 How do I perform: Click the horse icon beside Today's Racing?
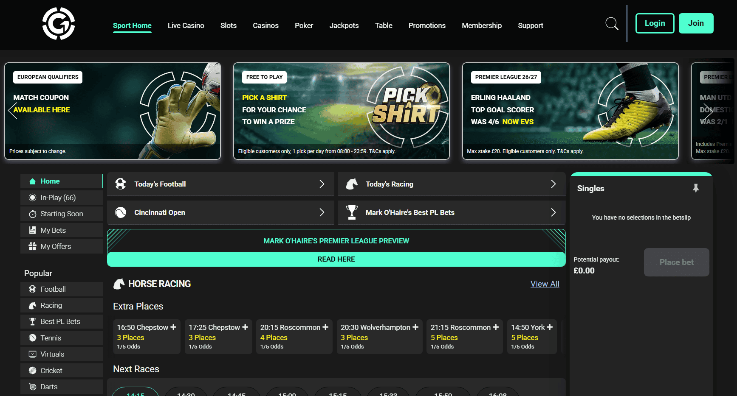point(352,184)
